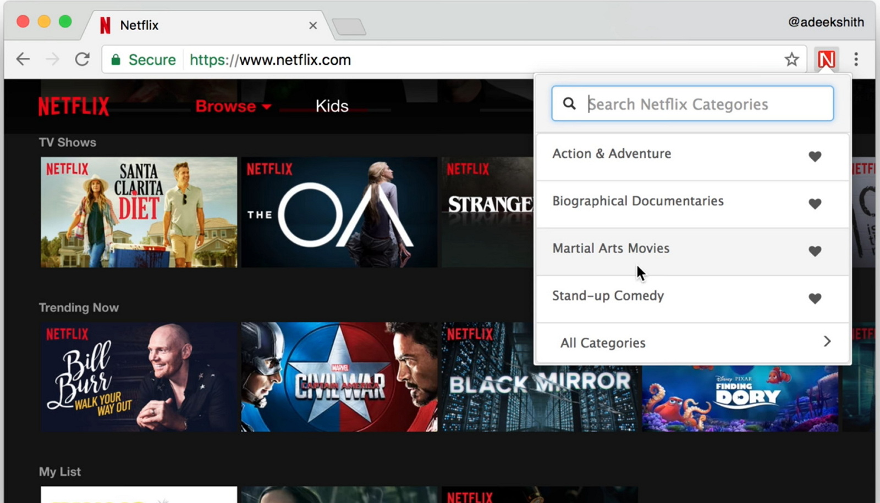Click the Trending Now row heading
This screenshot has height=503, width=880.
79,308
